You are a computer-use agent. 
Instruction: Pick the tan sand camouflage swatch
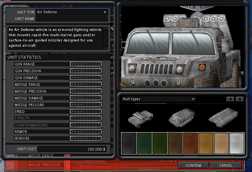(221, 143)
